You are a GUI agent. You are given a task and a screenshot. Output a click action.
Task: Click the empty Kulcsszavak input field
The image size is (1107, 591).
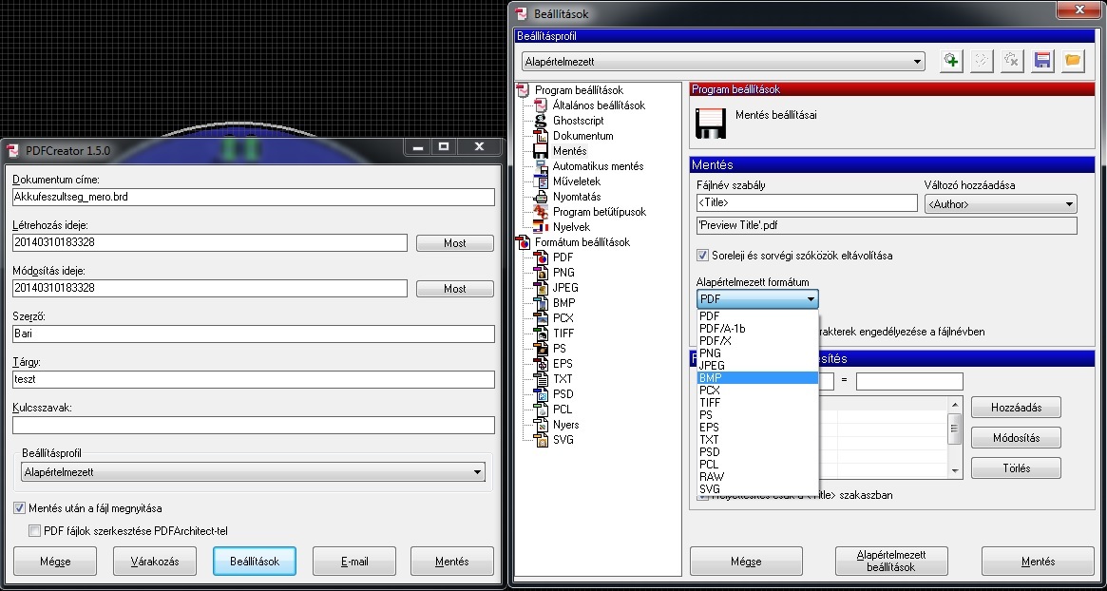[x=254, y=425]
